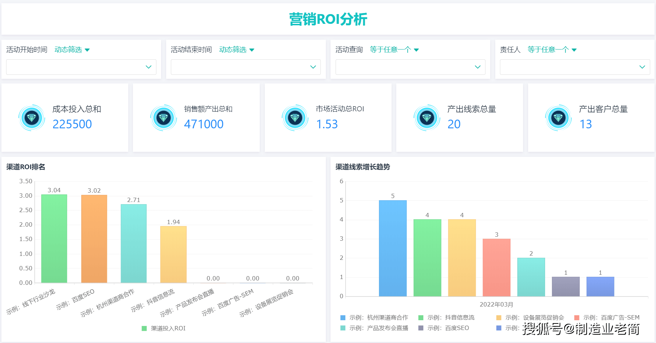The image size is (656, 343).
Task: Click the 动态筛选 filter link under 活动开始时间
Action: coord(69,50)
